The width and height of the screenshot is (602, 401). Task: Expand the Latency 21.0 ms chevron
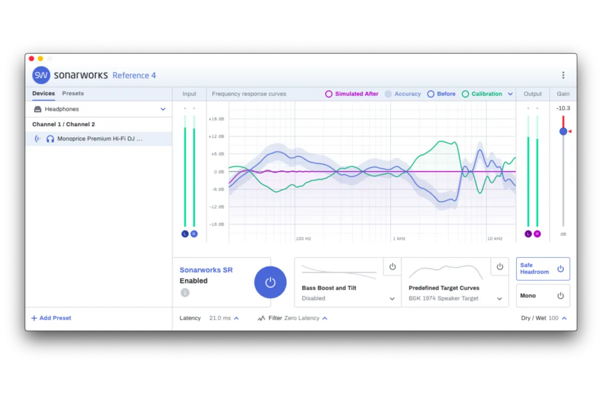click(x=236, y=318)
